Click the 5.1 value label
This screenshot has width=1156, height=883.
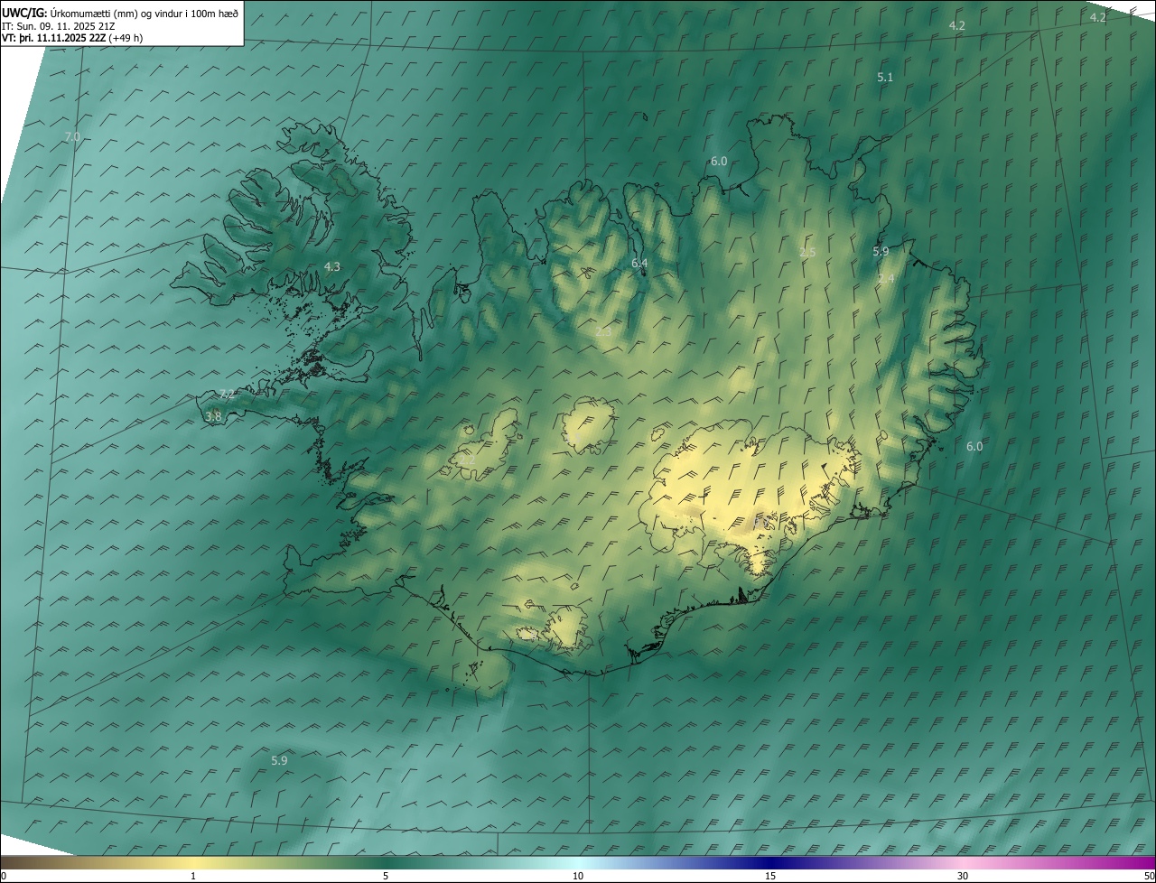tap(885, 78)
